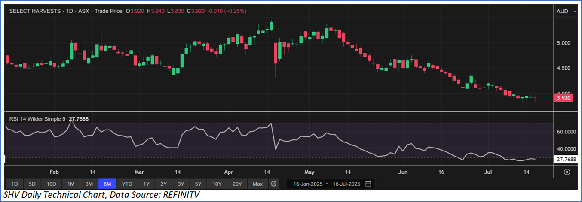The image size is (582, 202).
Task: Click the chart settings hexagon icon
Action: point(567,172)
